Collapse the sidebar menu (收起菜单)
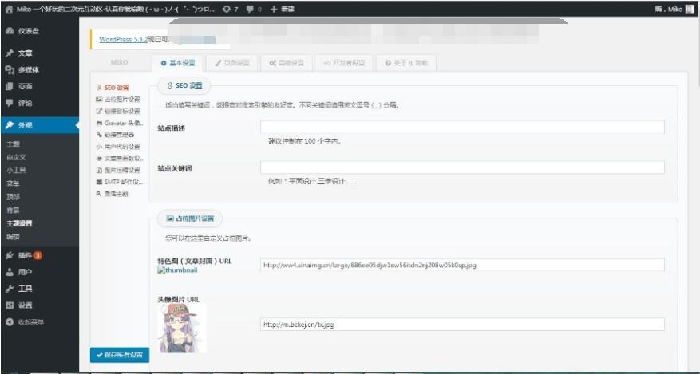The image size is (700, 374). 26,321
